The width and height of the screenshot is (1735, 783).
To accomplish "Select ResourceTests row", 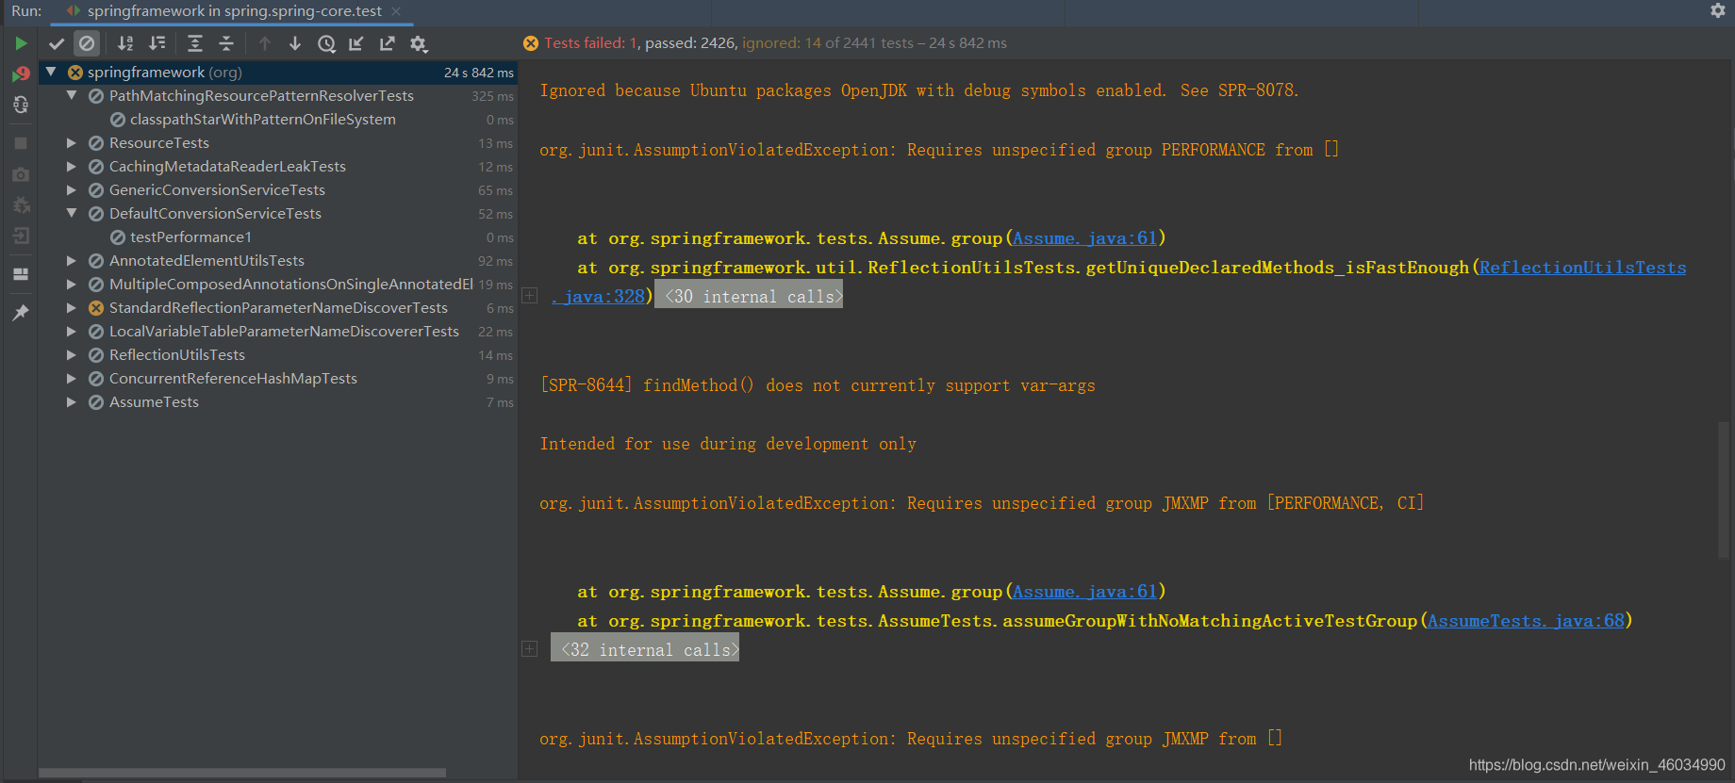I will 278,143.
